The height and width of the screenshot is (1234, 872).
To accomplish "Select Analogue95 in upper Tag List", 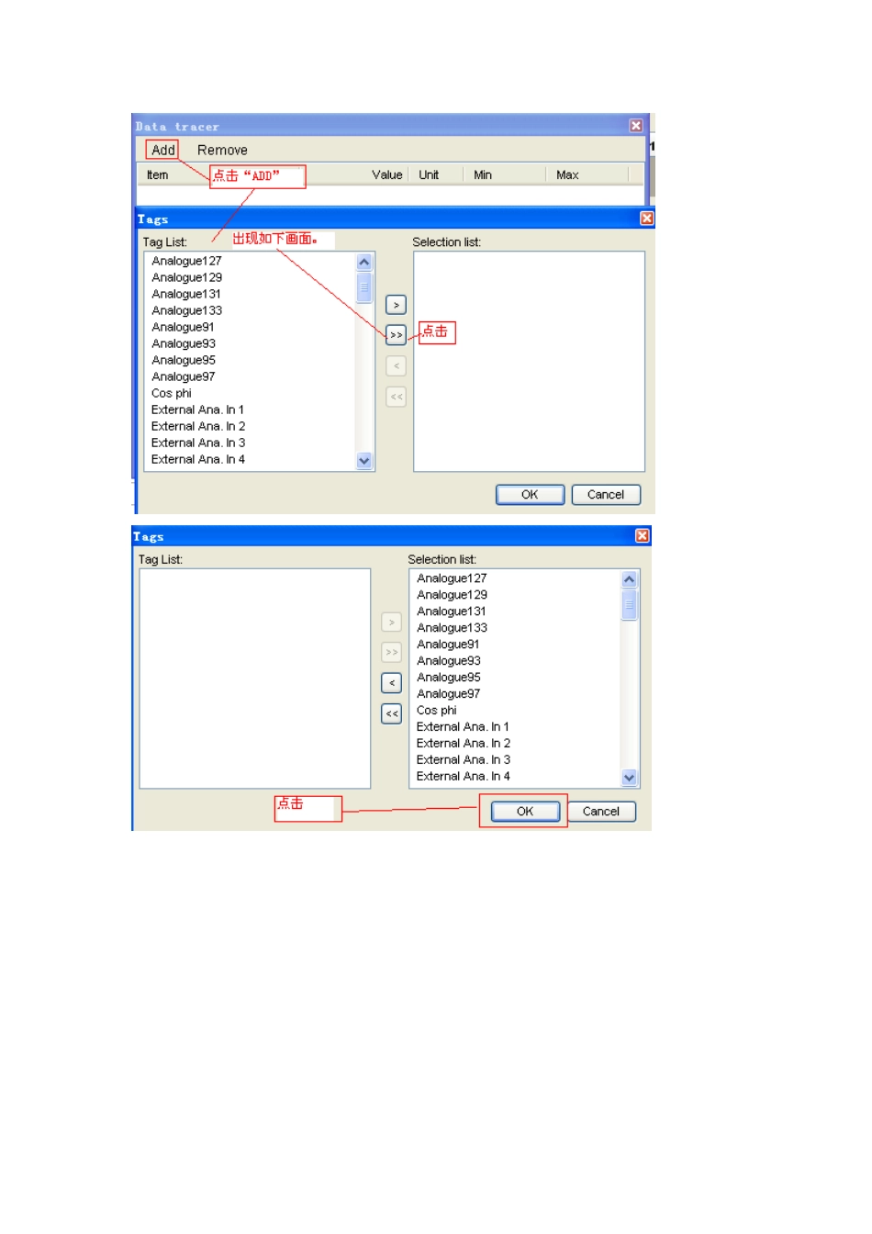I will pos(184,360).
